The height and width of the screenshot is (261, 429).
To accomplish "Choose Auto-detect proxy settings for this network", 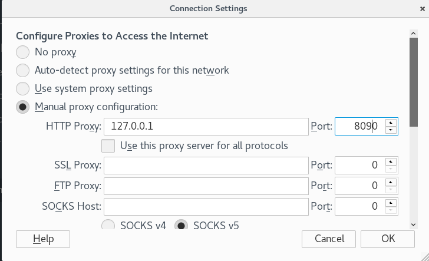I will 23,70.
